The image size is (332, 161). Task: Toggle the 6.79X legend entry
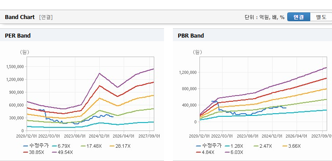pyautogui.click(x=62, y=146)
